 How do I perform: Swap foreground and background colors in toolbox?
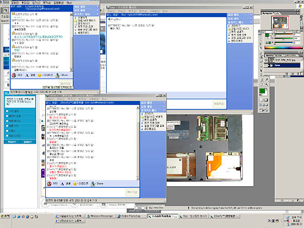pyautogui.click(x=266, y=89)
